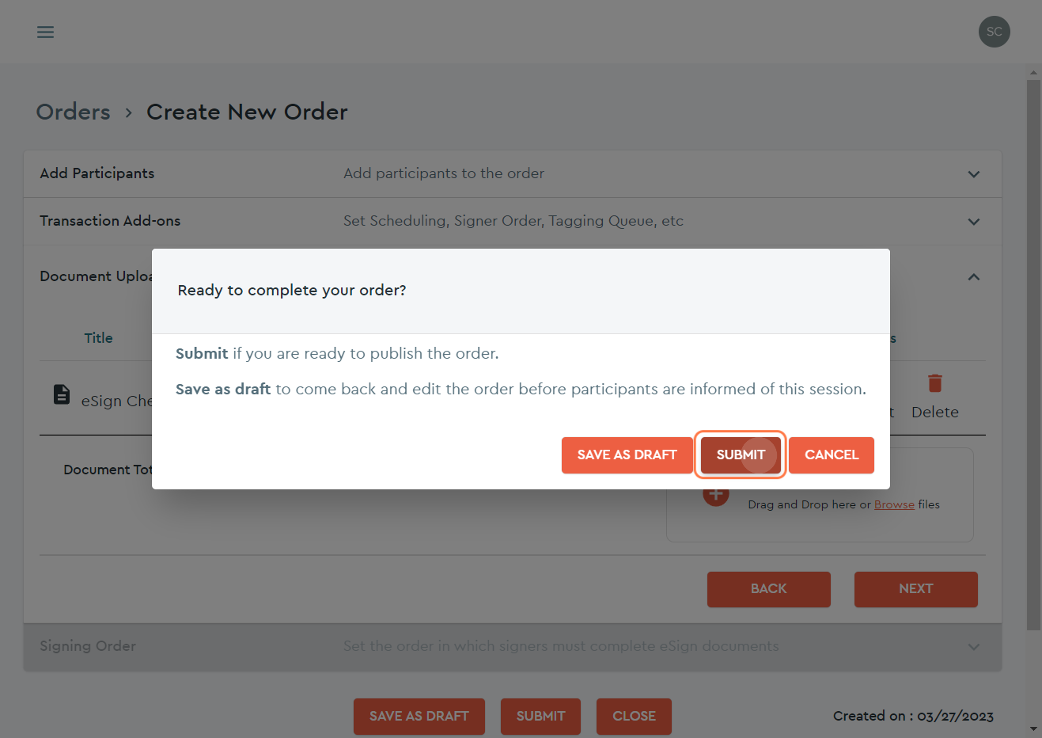Click the bottom Submit button
1042x738 pixels.
tap(540, 717)
